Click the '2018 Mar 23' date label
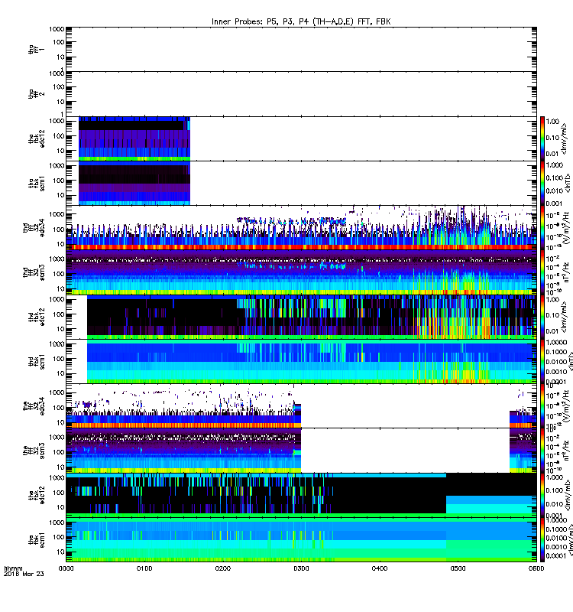The image size is (573, 612). 24,574
